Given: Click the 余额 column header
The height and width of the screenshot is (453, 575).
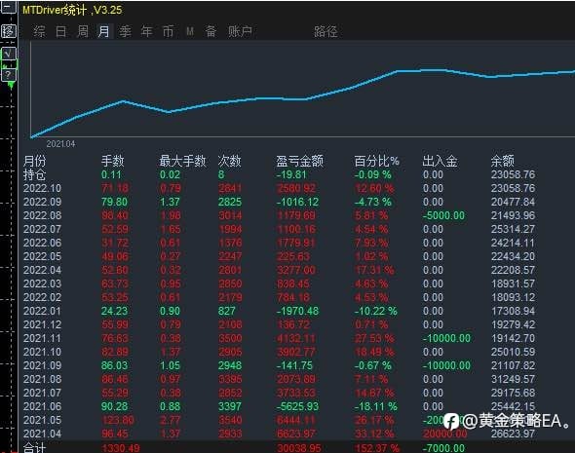Looking at the screenshot, I should (502, 161).
